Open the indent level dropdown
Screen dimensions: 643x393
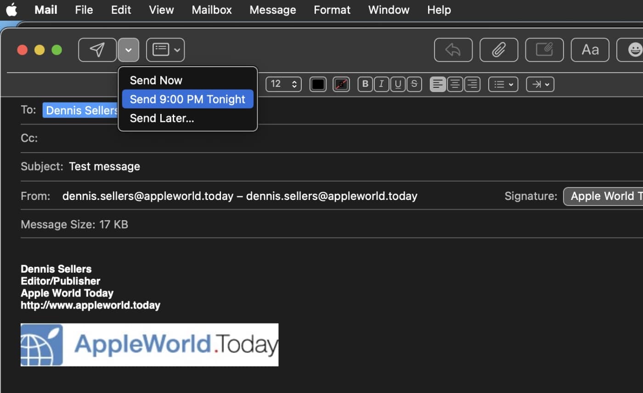(x=540, y=84)
